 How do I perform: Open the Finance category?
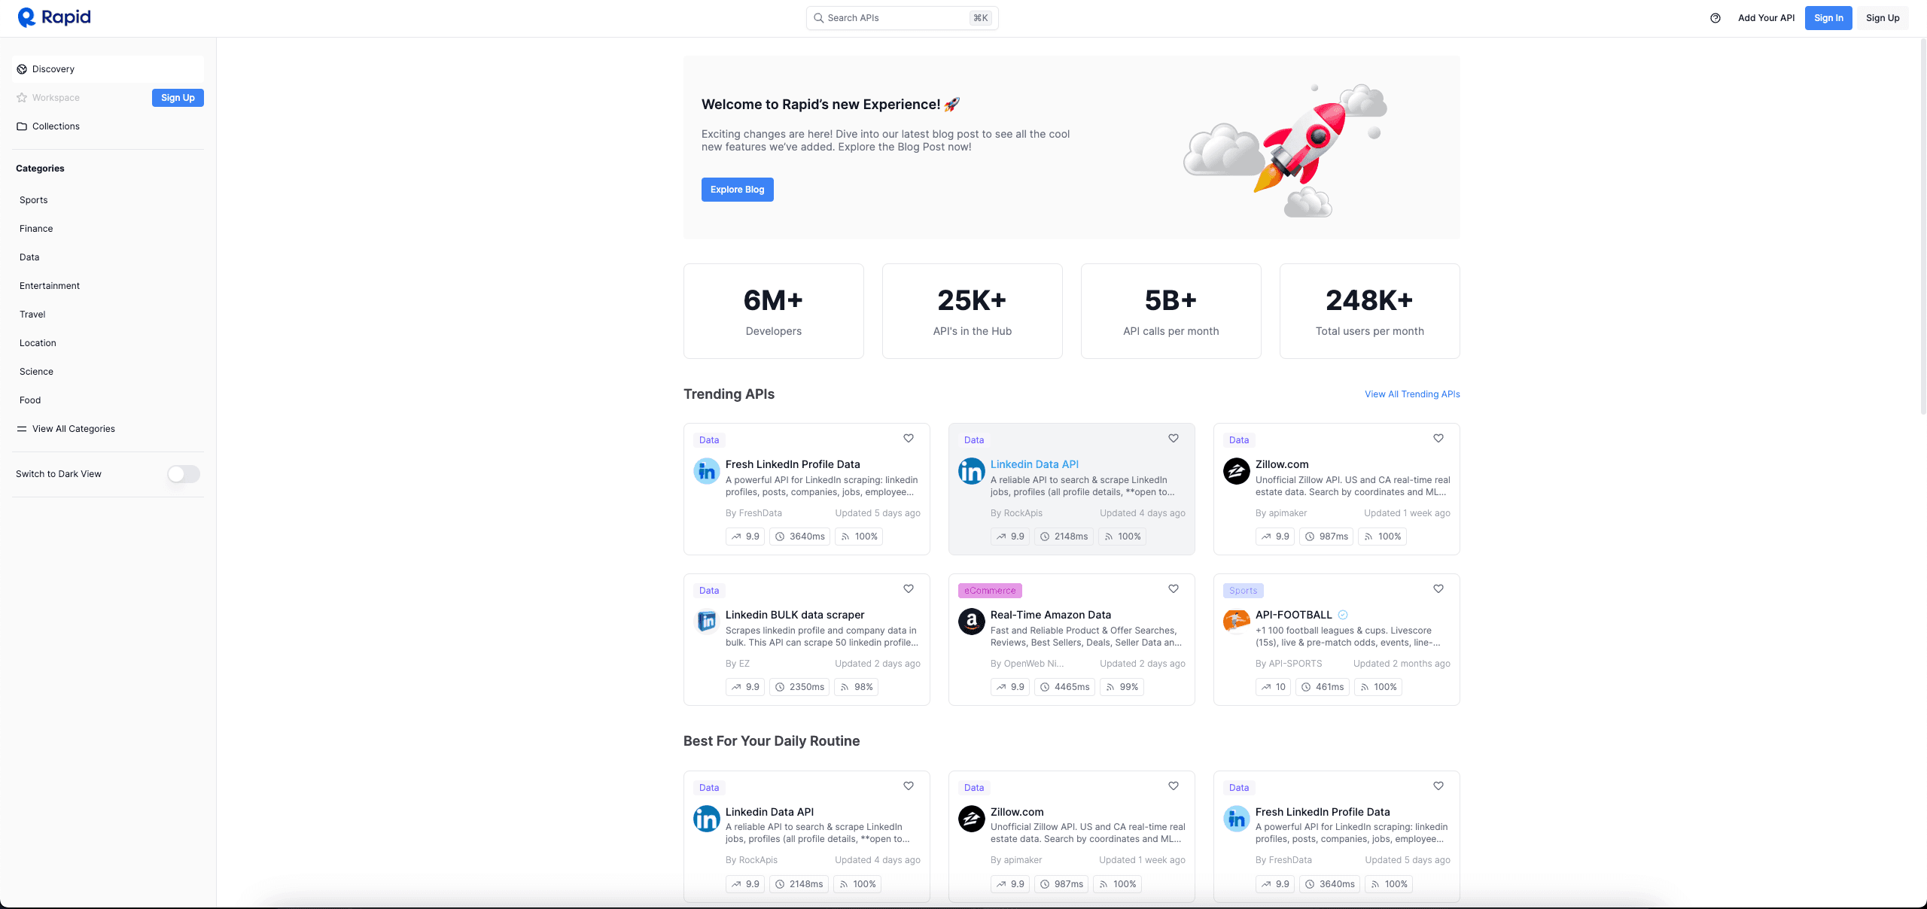click(x=36, y=229)
